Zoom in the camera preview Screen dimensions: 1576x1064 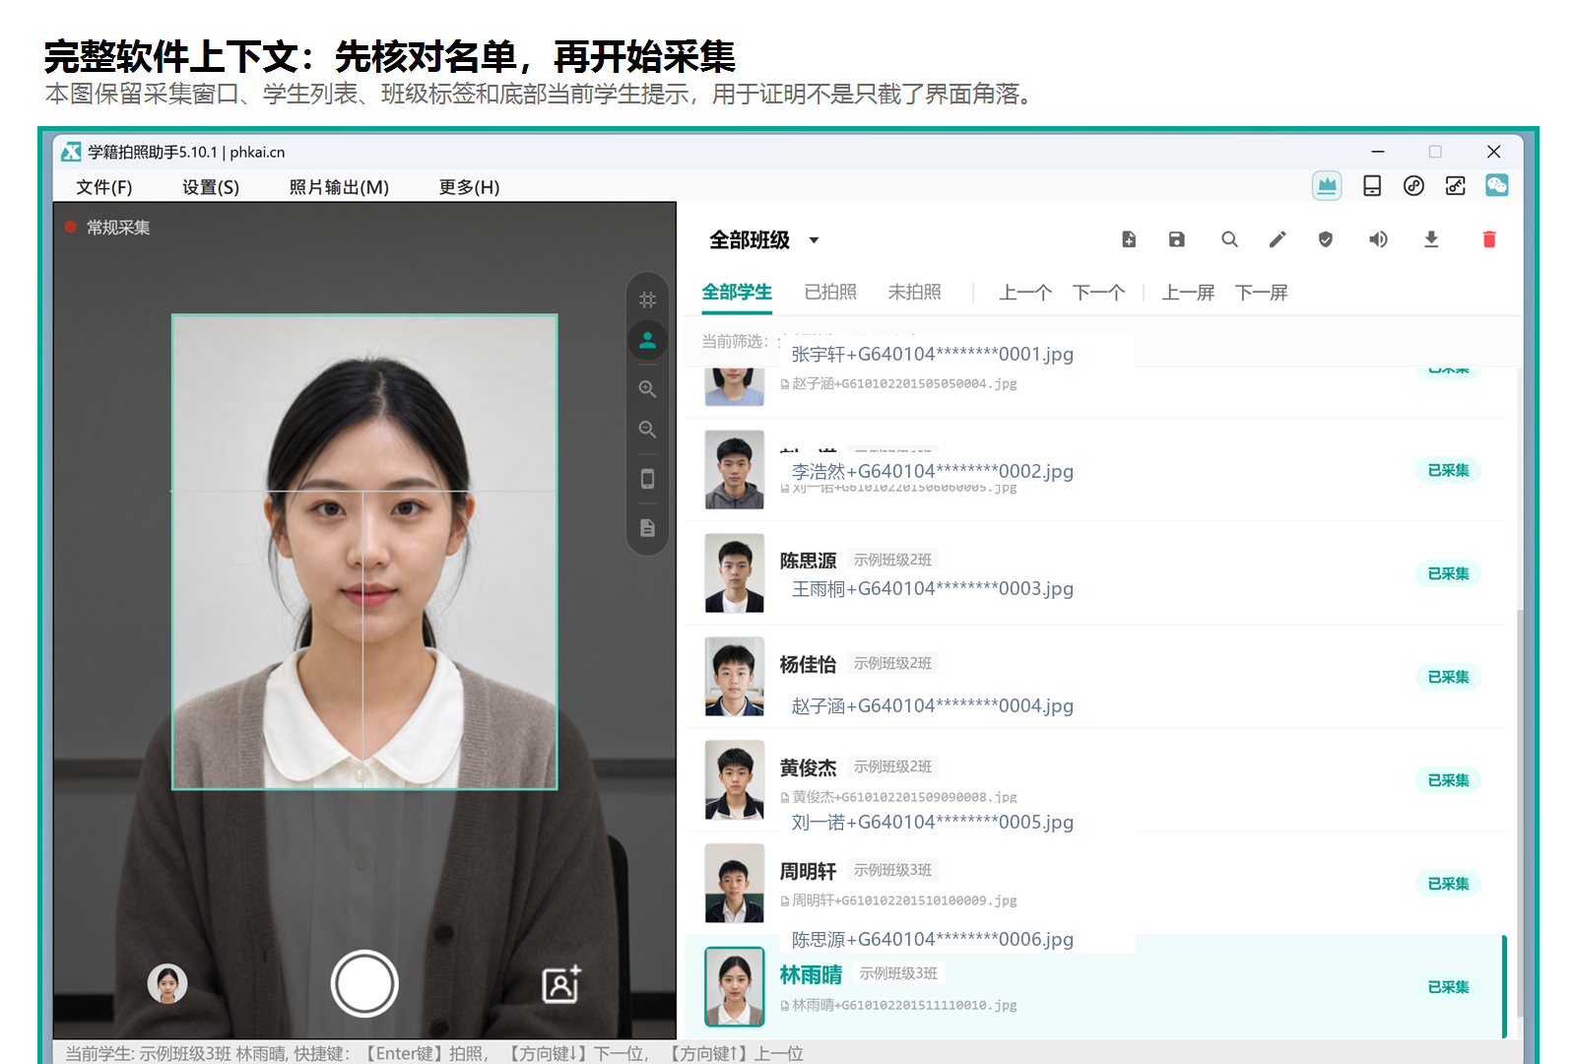click(647, 389)
